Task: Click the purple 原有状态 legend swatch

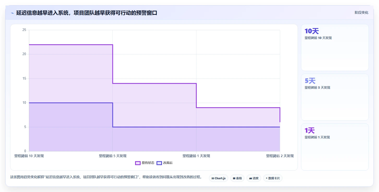Action: pos(138,163)
